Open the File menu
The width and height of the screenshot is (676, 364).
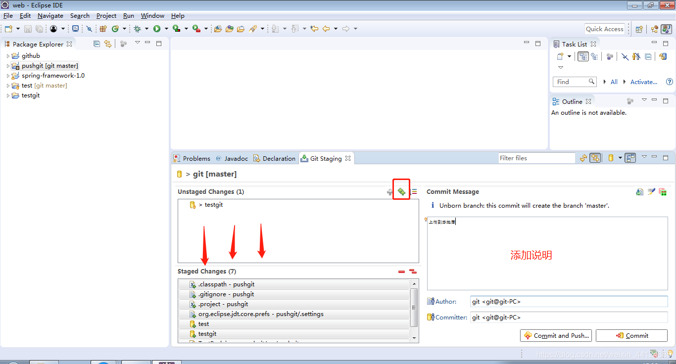tap(8, 15)
